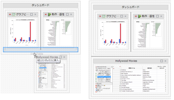Click 制作…益性 tab title in docked-table dashboard
Viewport: 174px width, 100px height.
[148, 16]
